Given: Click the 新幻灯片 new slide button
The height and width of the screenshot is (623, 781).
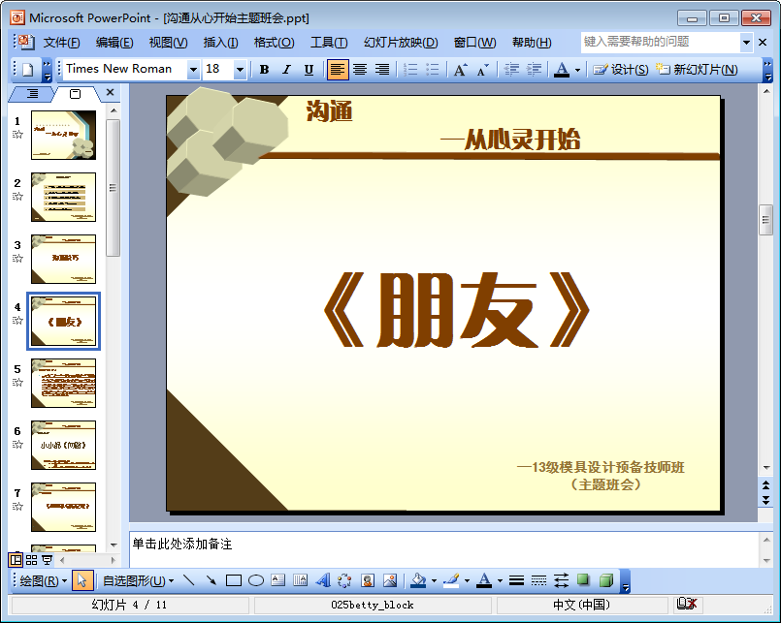Looking at the screenshot, I should [697, 70].
